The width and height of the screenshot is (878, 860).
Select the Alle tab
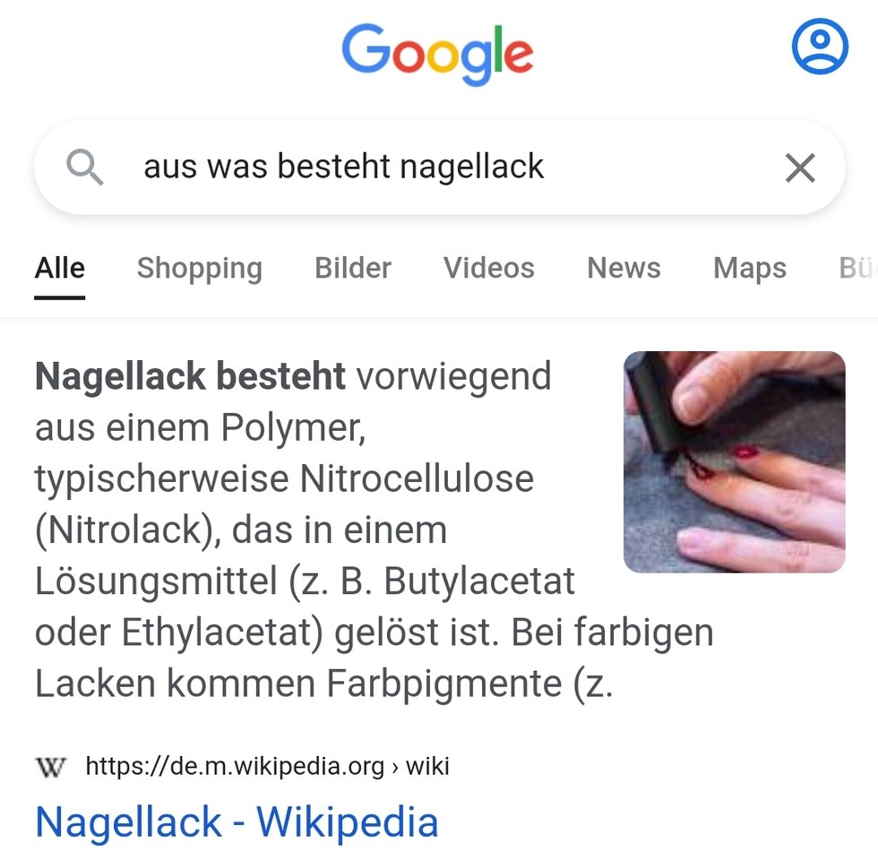[x=59, y=268]
